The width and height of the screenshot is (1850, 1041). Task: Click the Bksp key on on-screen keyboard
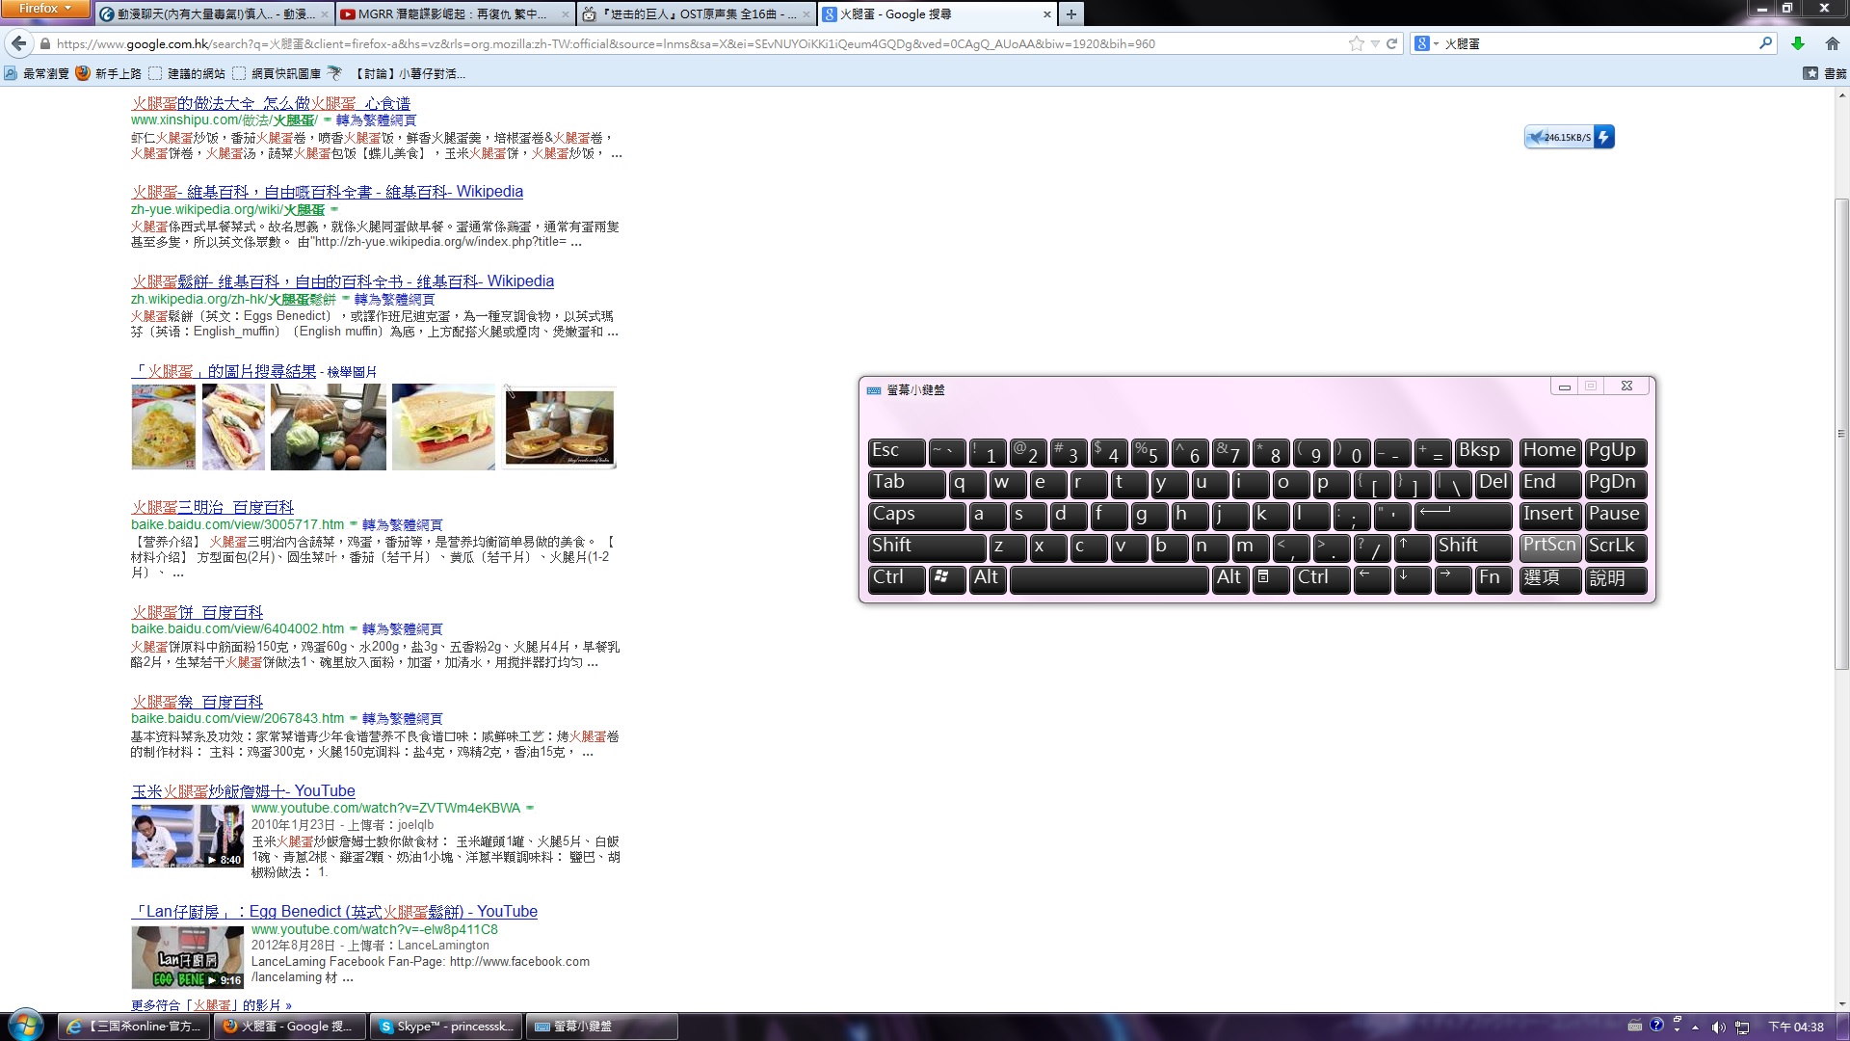click(1483, 451)
